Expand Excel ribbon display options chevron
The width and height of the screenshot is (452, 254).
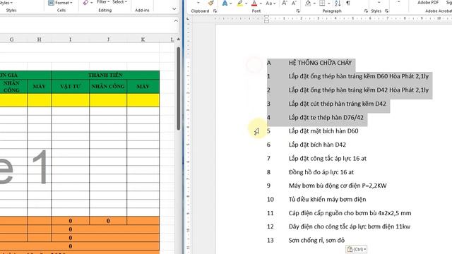[x=174, y=9]
